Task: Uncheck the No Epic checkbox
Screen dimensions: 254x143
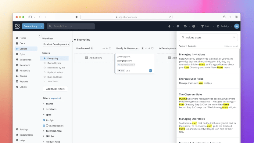Action: coord(44,120)
